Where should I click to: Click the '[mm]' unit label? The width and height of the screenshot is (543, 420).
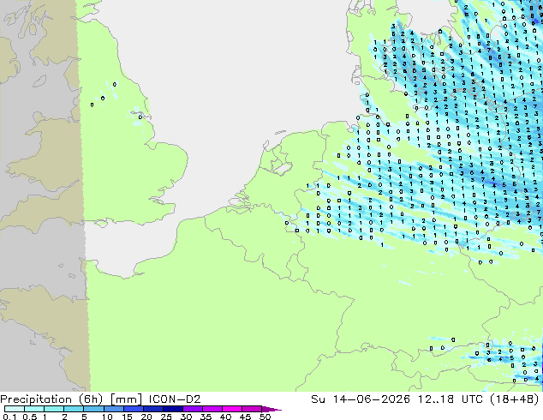(126, 399)
